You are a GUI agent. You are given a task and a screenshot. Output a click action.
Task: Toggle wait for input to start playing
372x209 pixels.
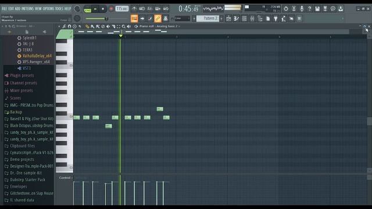click(x=142, y=9)
